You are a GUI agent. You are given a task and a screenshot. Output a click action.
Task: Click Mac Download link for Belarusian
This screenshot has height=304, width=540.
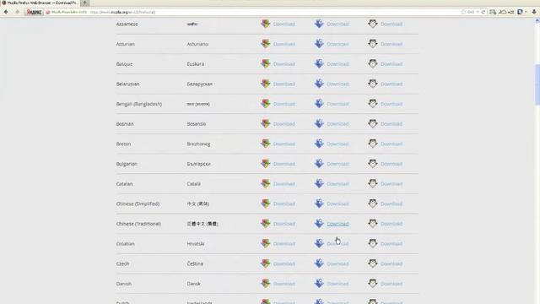337,84
